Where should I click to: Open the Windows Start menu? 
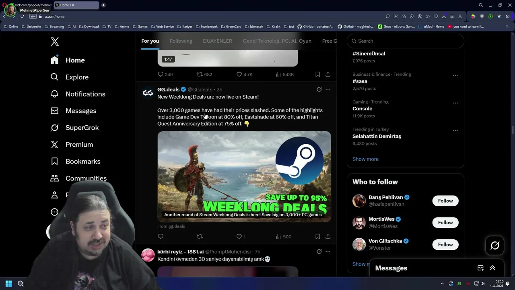click(x=8, y=284)
